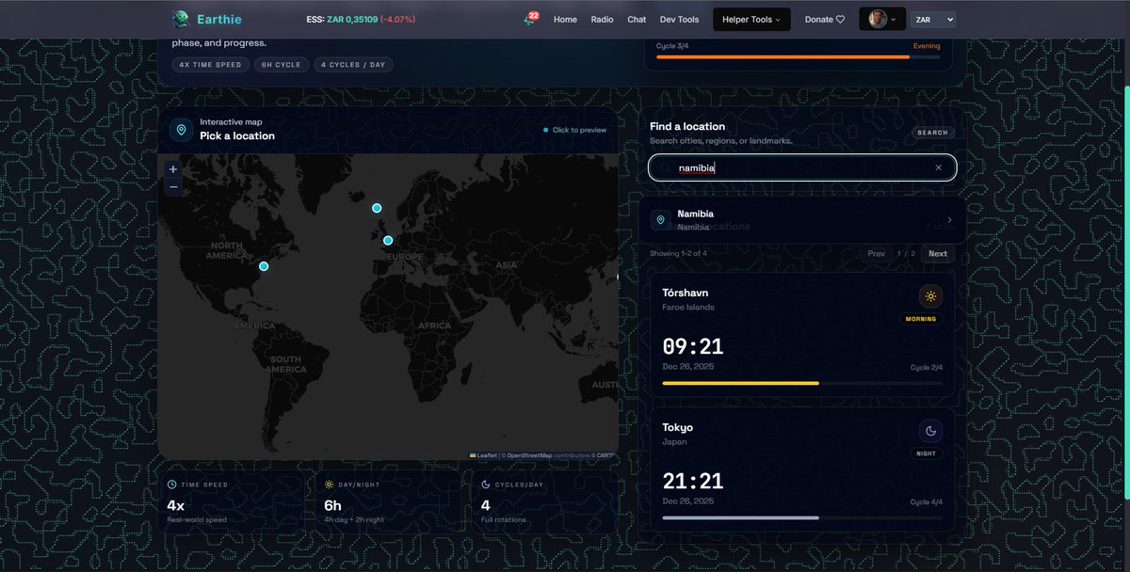The image size is (1130, 572).
Task: Click the Earthie brand name
Action: [x=219, y=19]
